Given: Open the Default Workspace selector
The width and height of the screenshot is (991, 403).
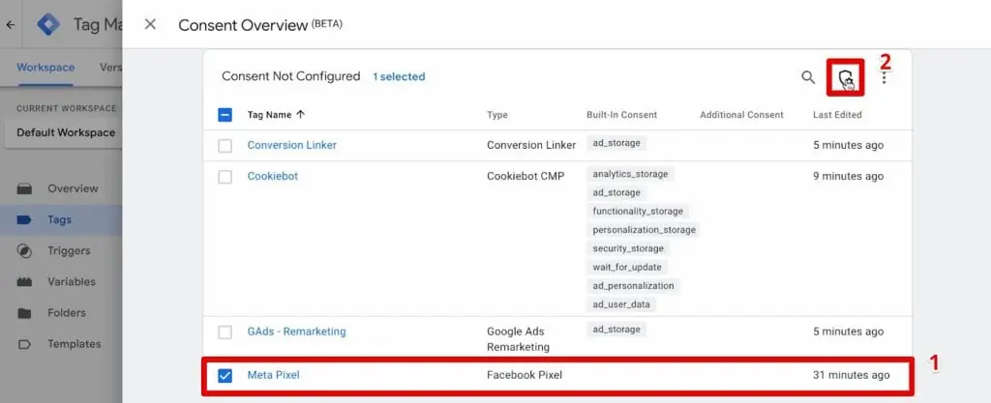Looking at the screenshot, I should coord(63,133).
